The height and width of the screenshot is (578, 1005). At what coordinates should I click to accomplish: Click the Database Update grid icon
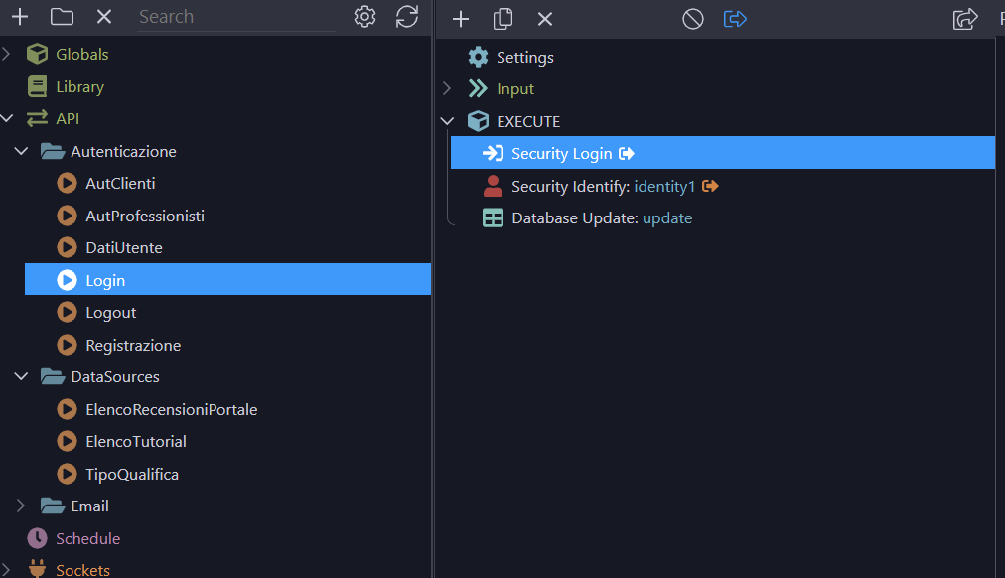coord(494,217)
